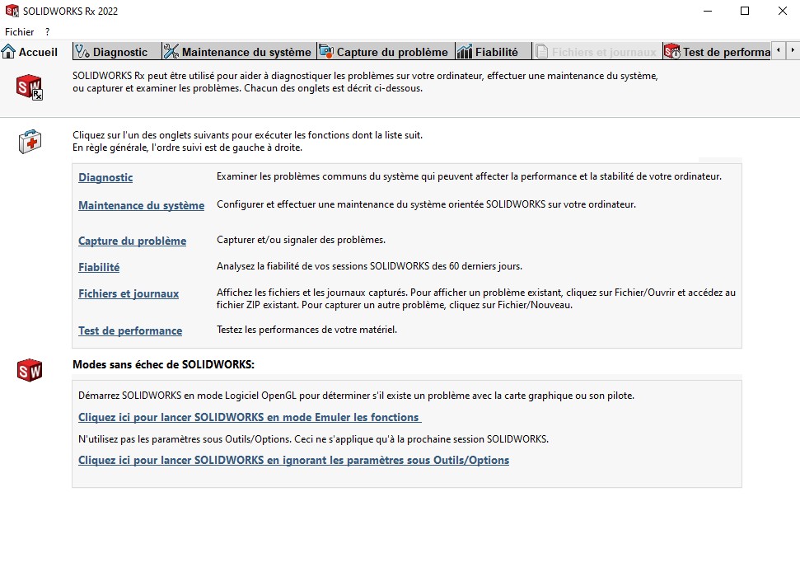Viewport: 800px width, 567px height.
Task: Click the first-aid kit icon
Action: tap(30, 142)
